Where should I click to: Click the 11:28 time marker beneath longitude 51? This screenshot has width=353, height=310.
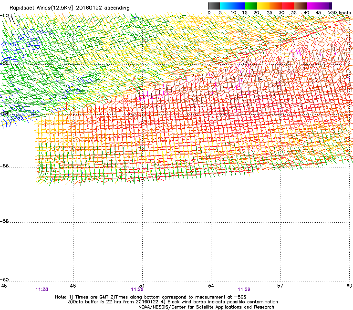click(x=137, y=289)
